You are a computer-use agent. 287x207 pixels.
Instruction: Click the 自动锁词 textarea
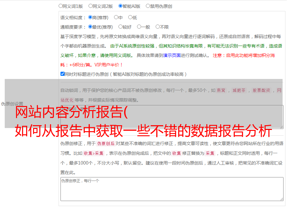pyautogui.click(x=172, y=117)
